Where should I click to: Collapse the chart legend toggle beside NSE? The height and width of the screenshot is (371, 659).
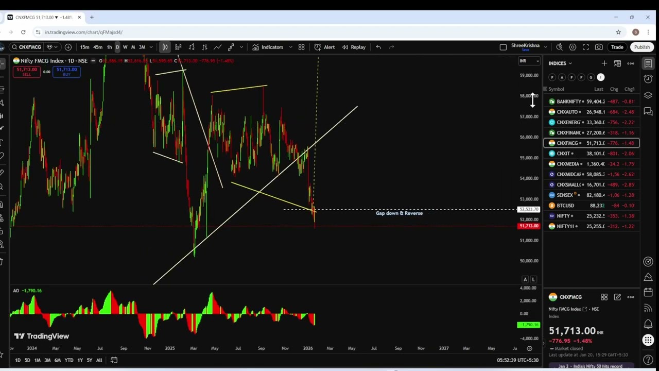pos(93,61)
